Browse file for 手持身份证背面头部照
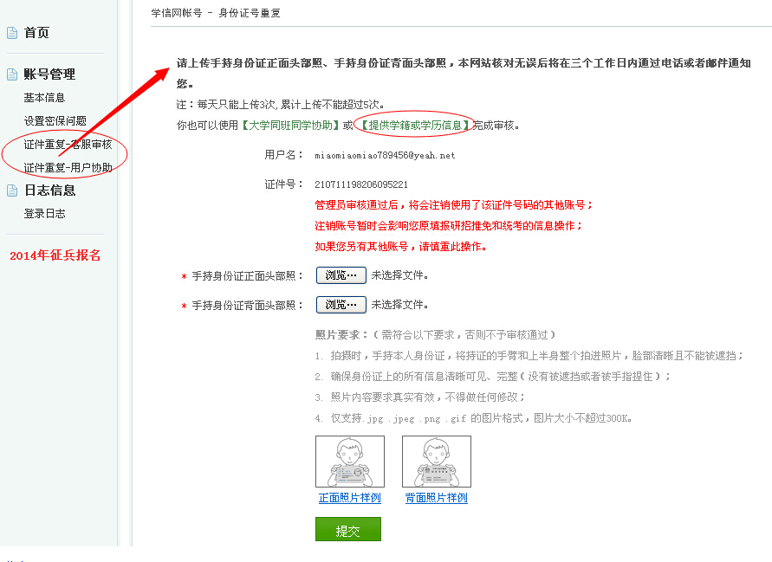Image resolution: width=772 pixels, height=562 pixels. tap(341, 305)
